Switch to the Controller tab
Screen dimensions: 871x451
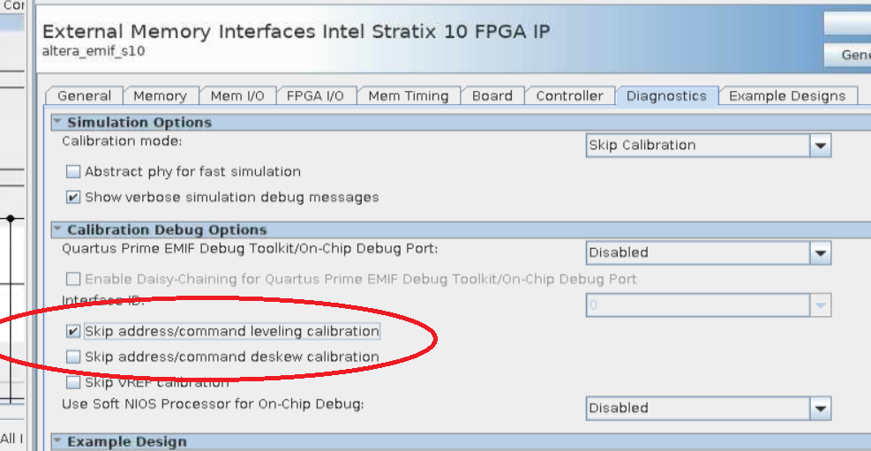tap(569, 96)
